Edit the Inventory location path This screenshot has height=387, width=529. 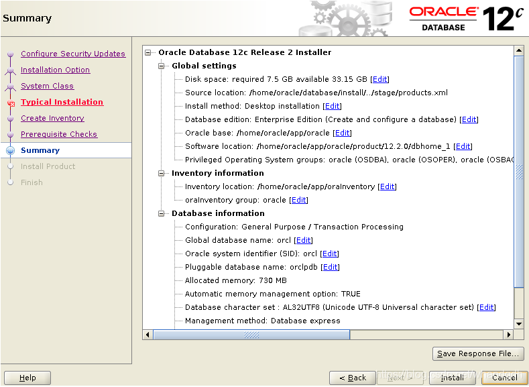tap(388, 186)
